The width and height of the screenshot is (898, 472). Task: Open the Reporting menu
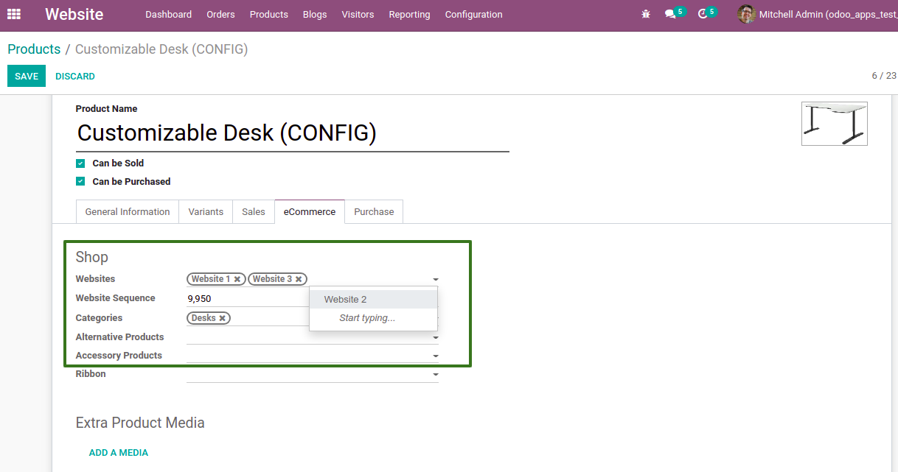409,14
